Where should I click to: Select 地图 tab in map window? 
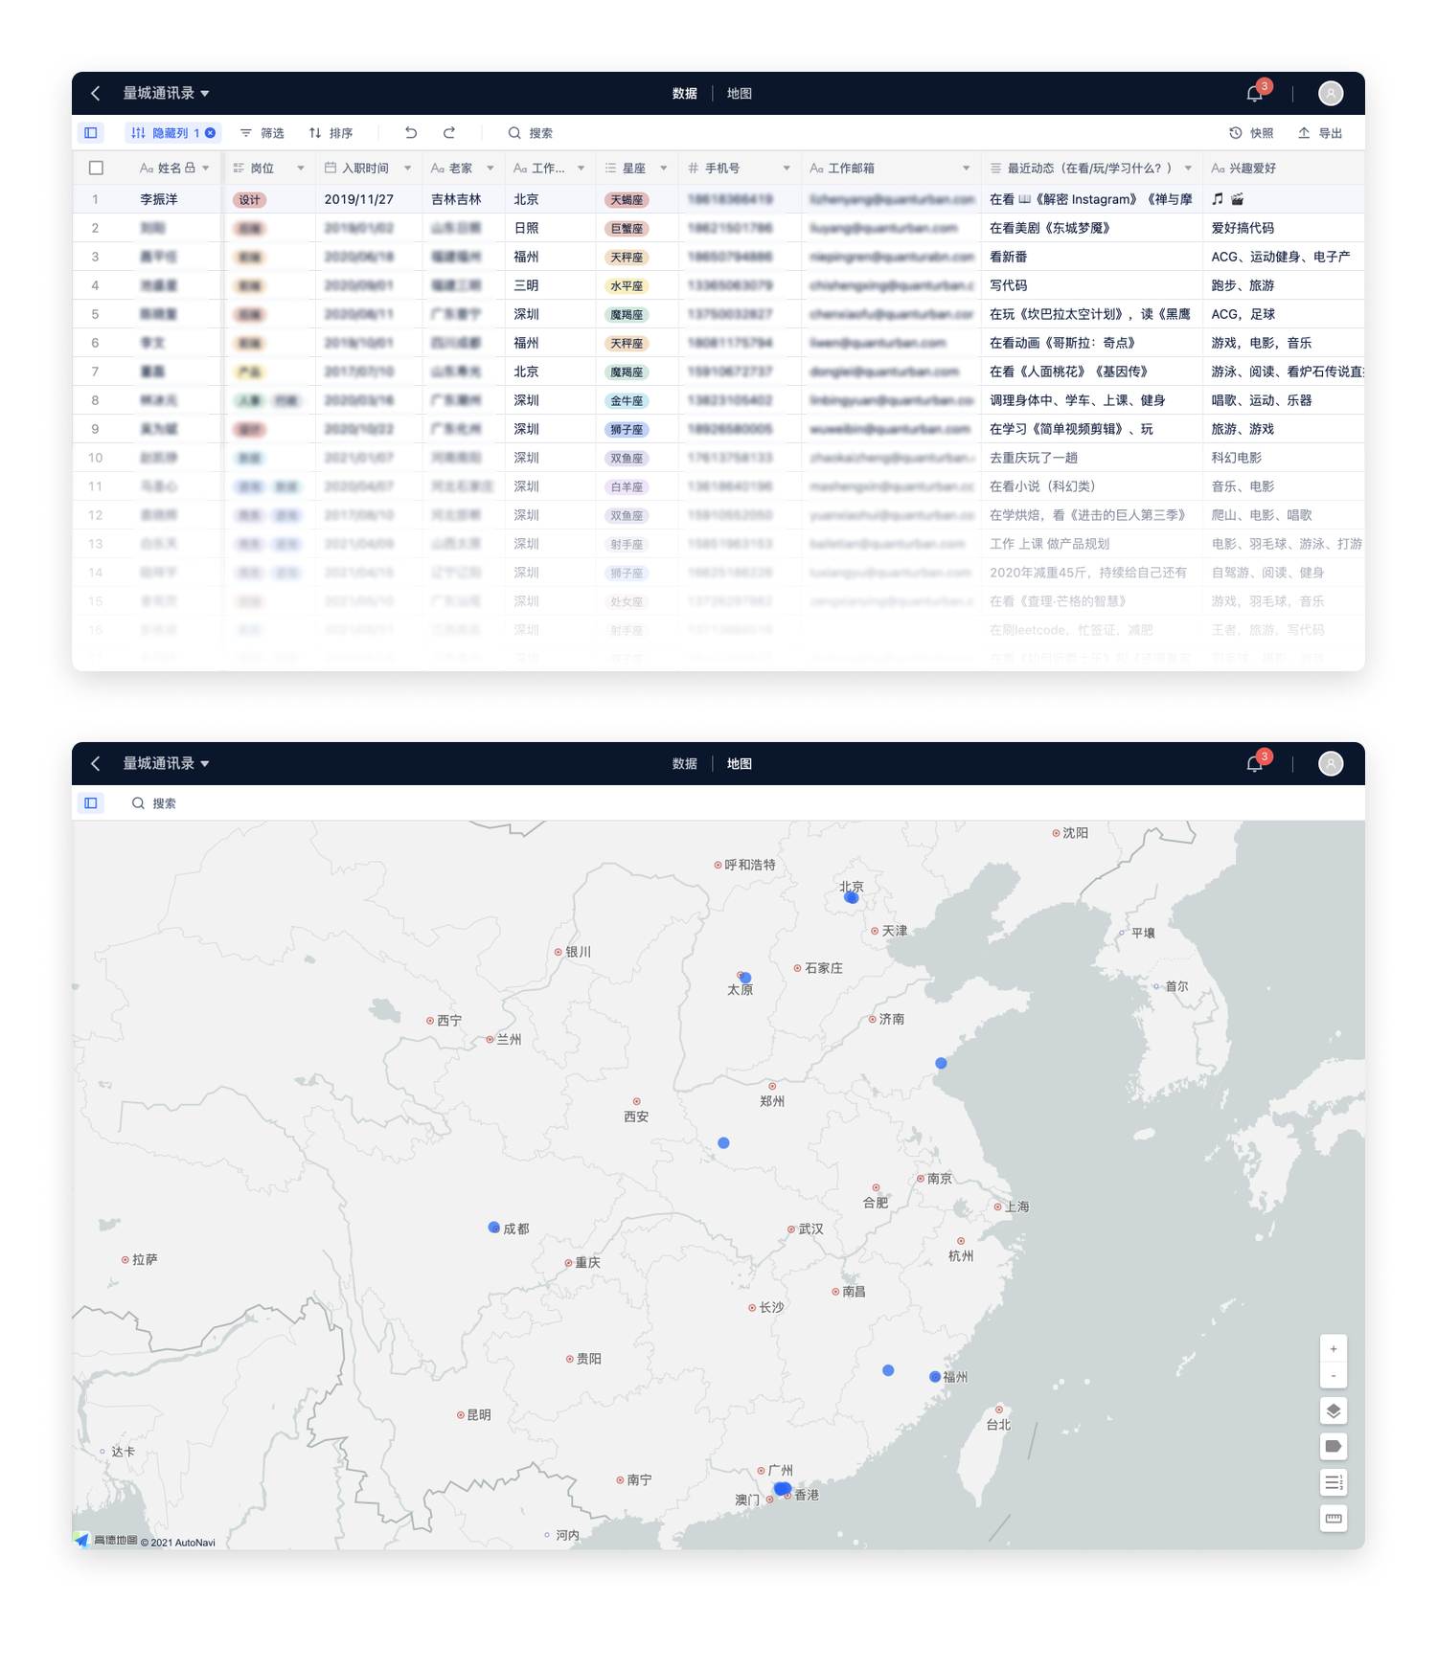740,763
